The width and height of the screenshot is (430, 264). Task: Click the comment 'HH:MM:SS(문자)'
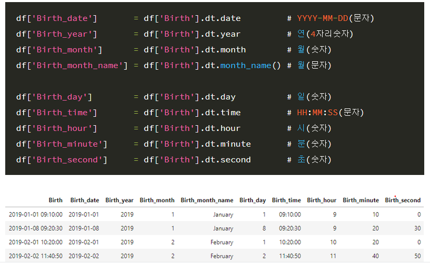330,113
